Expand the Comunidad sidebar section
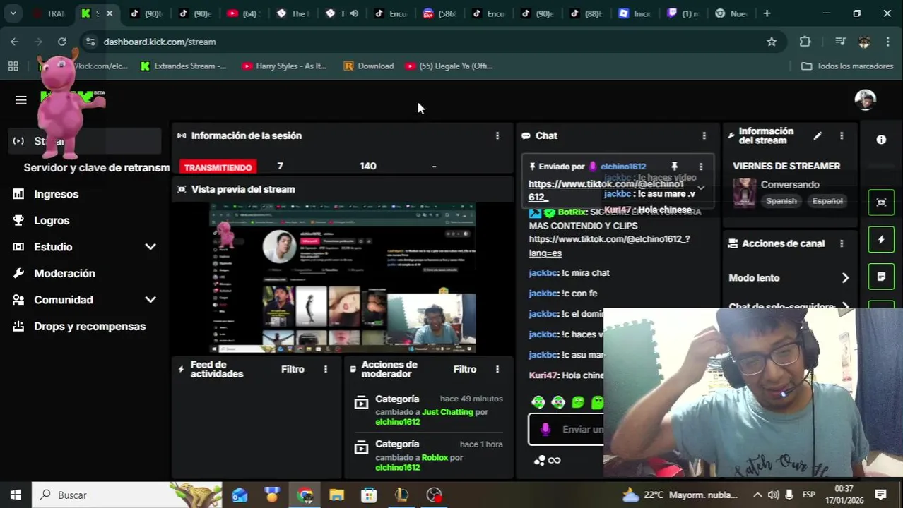903x508 pixels. [150, 300]
